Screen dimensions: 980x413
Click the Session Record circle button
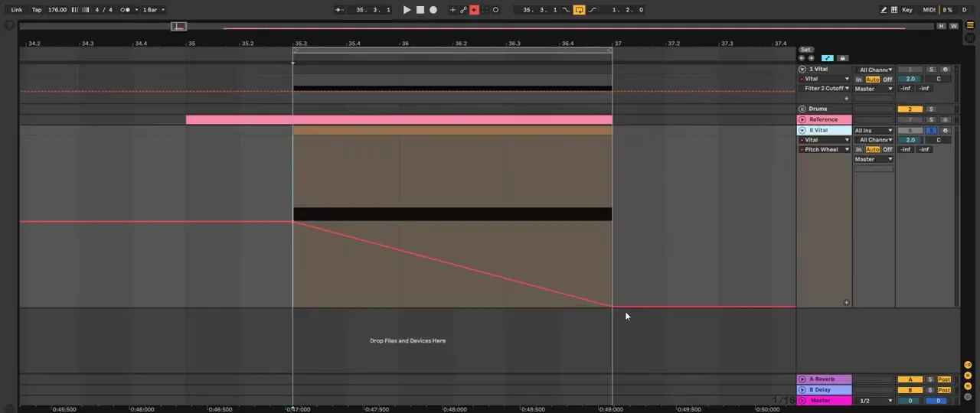[495, 10]
